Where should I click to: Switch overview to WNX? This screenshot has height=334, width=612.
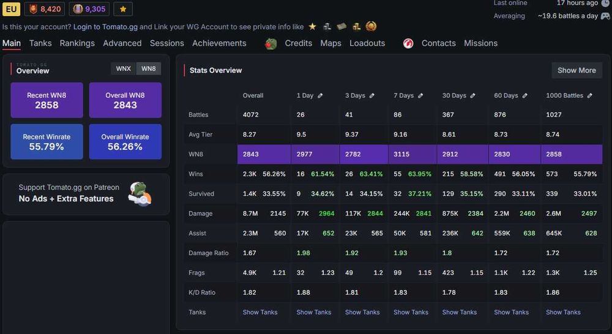(x=124, y=69)
